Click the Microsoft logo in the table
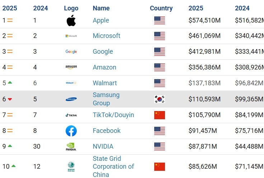Viewport: 264px width, 178px height. (x=71, y=36)
